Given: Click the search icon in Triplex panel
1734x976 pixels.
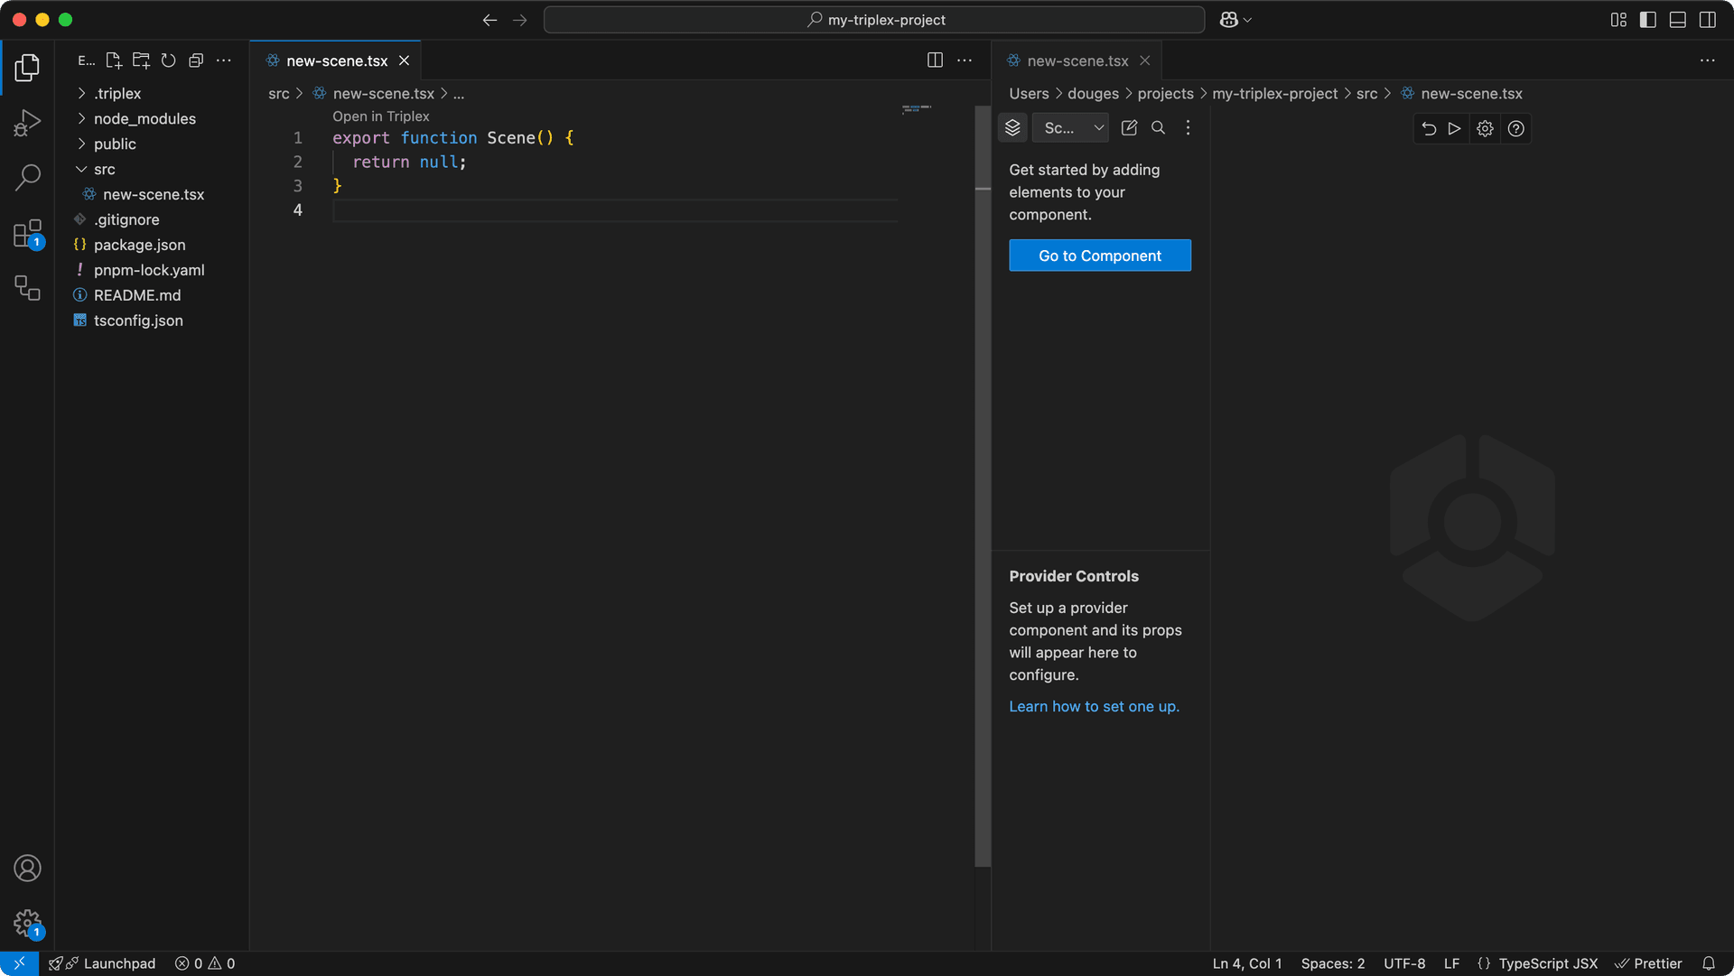Looking at the screenshot, I should coord(1158,128).
